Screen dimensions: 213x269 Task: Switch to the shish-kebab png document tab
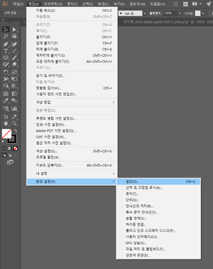[166, 22]
